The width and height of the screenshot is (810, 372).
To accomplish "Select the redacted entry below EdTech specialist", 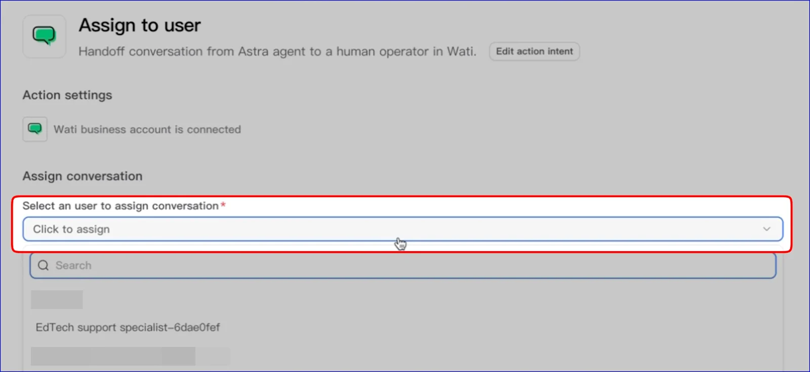I will 112,355.
